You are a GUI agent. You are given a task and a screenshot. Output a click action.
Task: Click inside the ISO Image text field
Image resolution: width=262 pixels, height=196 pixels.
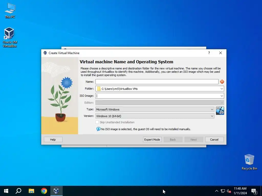pyautogui.click(x=158, y=96)
